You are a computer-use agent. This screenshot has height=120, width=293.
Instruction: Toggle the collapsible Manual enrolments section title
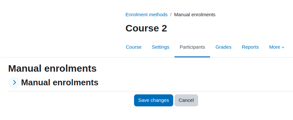tap(60, 83)
